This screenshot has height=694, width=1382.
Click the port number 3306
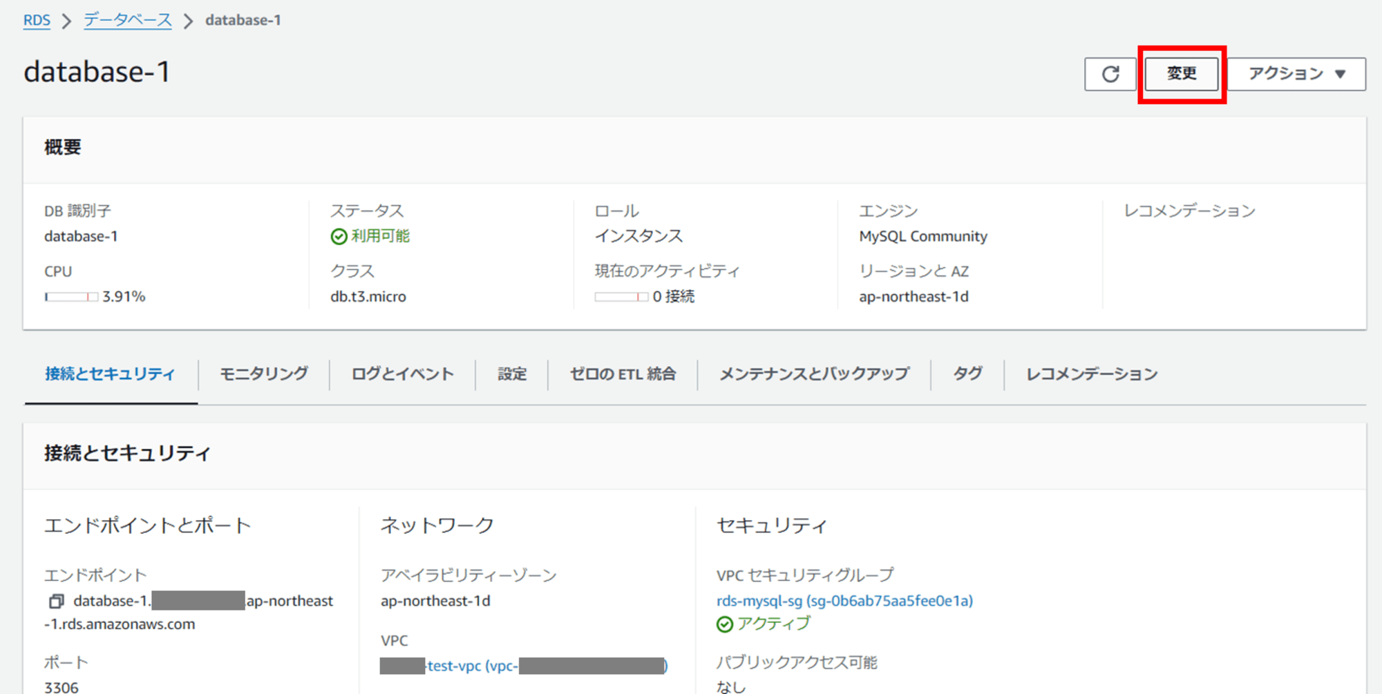pyautogui.click(x=61, y=687)
